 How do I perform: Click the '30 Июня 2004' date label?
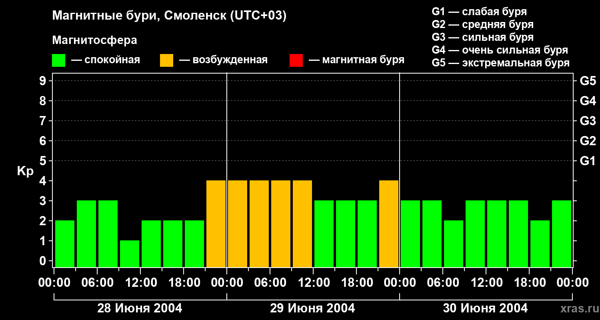tap(485, 308)
